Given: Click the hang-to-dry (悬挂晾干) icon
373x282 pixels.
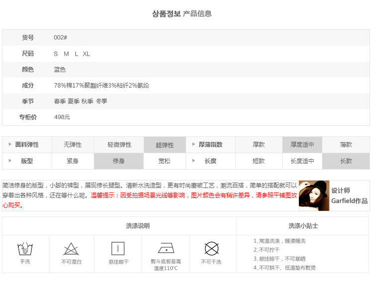Looking at the screenshot, I should click(118, 249).
